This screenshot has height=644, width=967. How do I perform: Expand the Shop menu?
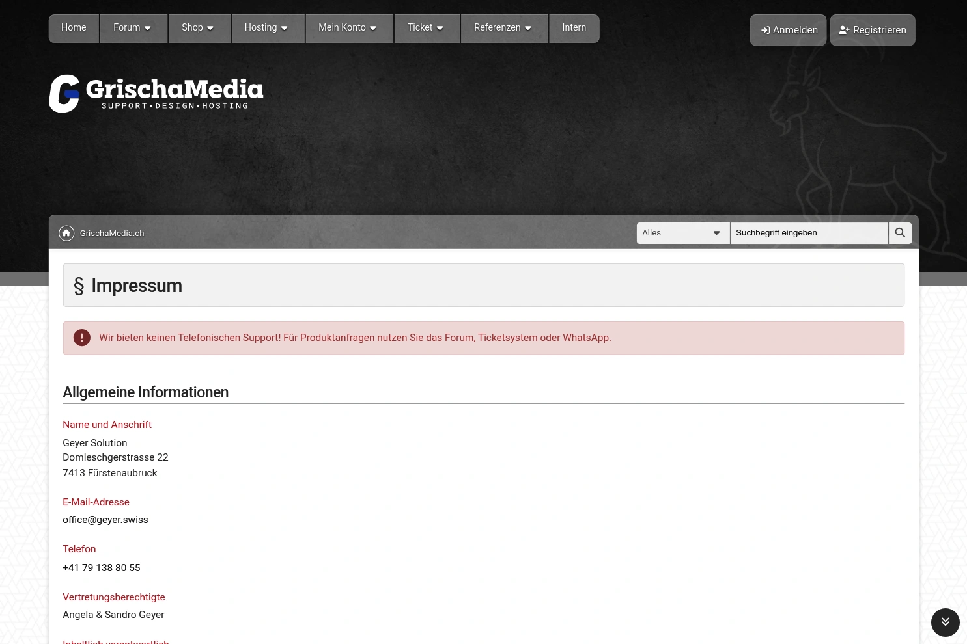tap(197, 28)
